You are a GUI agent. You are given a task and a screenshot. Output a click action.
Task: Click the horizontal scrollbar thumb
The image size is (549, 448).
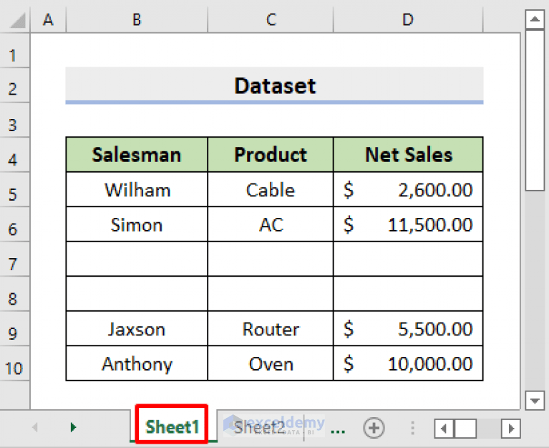pyautogui.click(x=465, y=429)
